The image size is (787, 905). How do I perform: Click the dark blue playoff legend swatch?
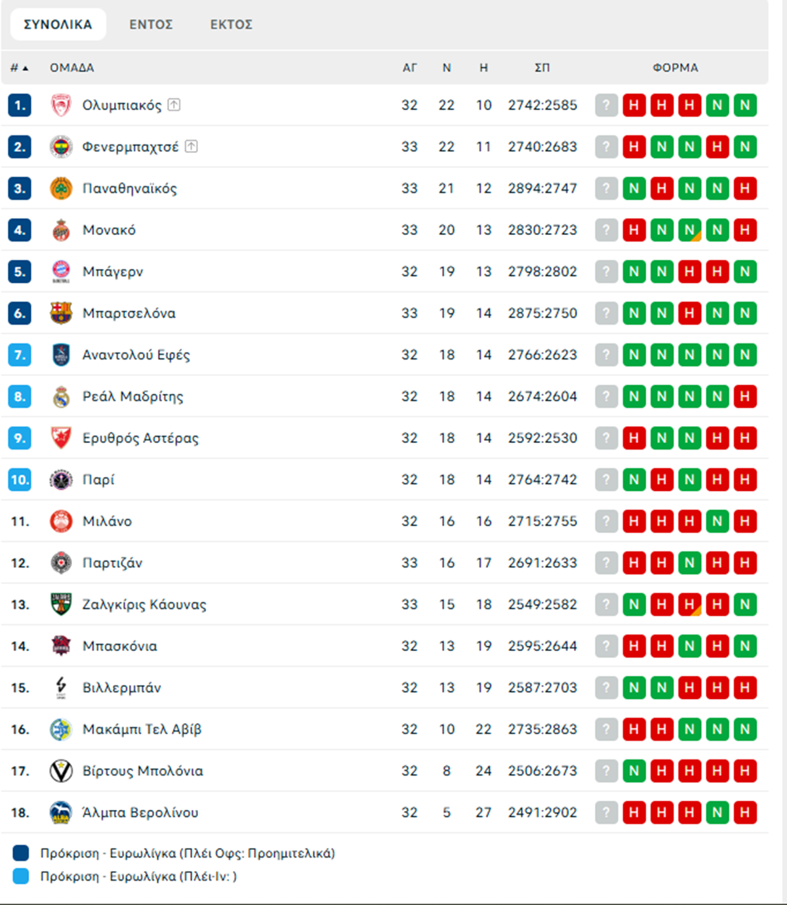tap(21, 853)
